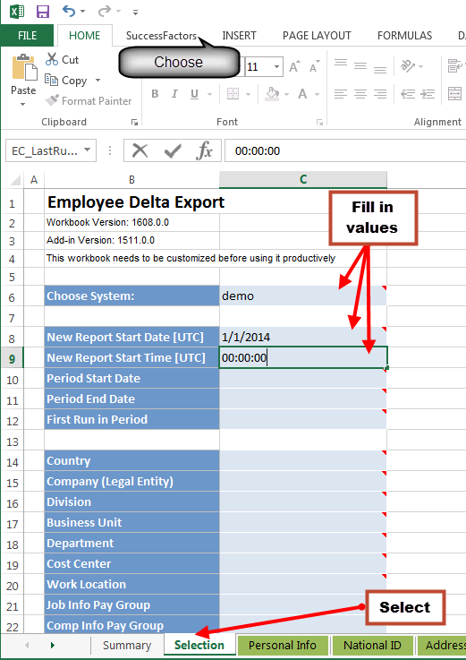Click the Align Right icon

[x=380, y=93]
